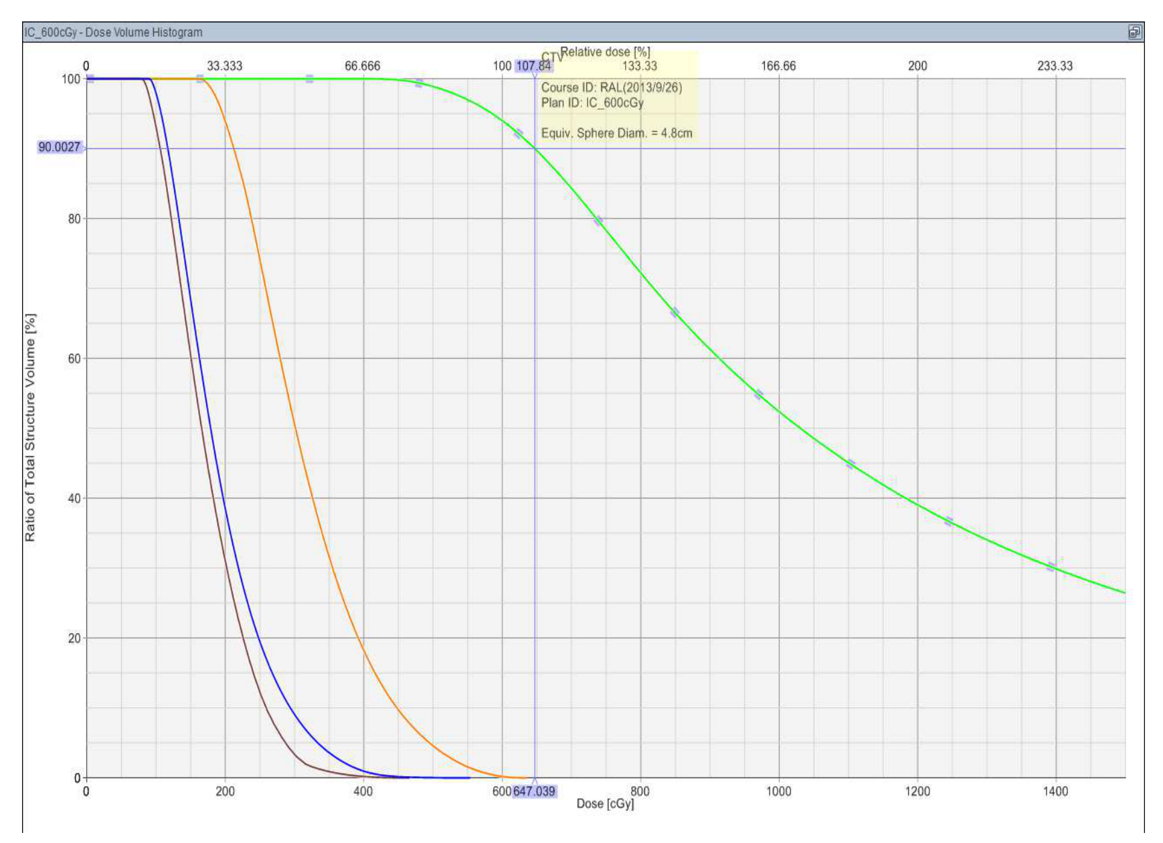Screen dimensions: 1163x843
Task: Click the bottom cursor handle triangle at 647.039
Action: (534, 781)
